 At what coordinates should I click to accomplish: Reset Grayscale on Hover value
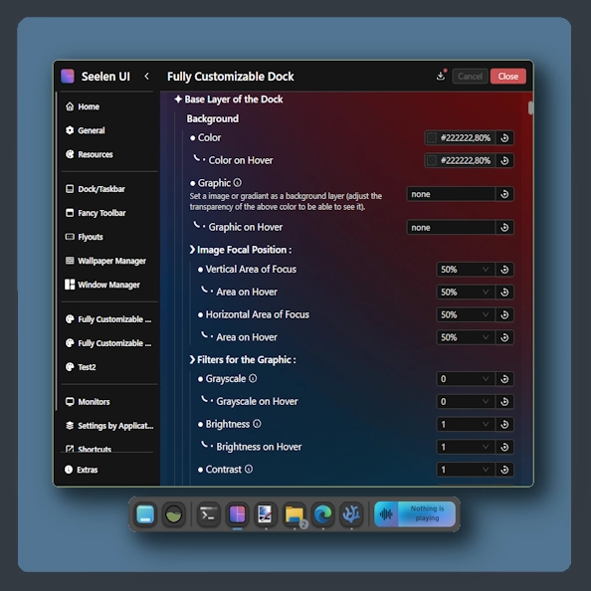[x=504, y=401]
